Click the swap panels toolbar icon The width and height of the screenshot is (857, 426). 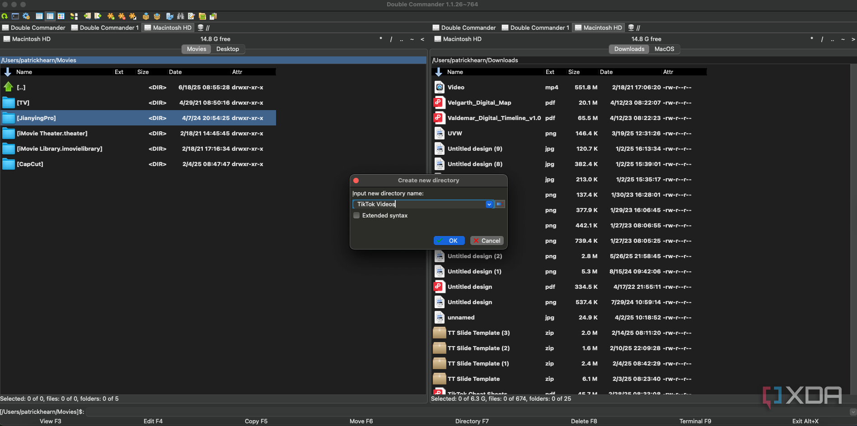click(x=74, y=16)
